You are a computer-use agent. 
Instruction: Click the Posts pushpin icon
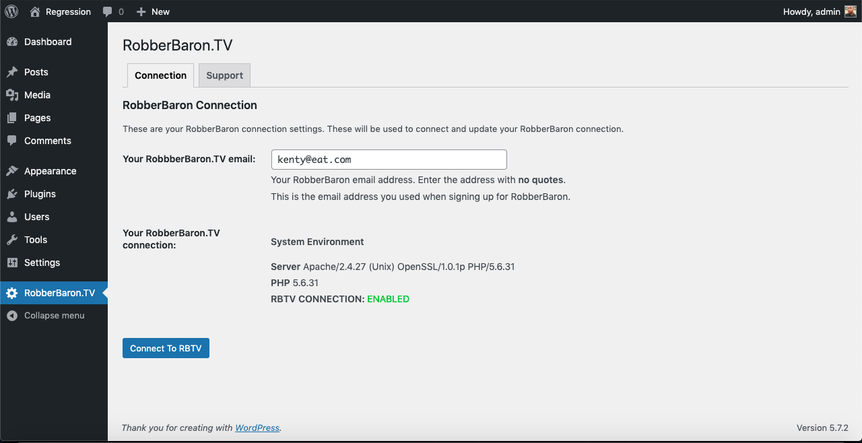pos(12,72)
